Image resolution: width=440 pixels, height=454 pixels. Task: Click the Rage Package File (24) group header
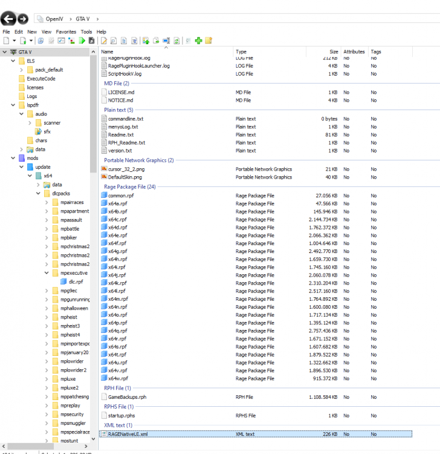[130, 187]
